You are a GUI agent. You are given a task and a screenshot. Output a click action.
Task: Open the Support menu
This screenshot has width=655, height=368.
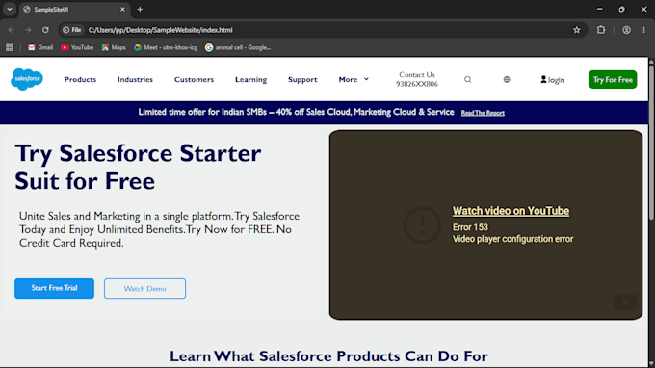click(302, 79)
